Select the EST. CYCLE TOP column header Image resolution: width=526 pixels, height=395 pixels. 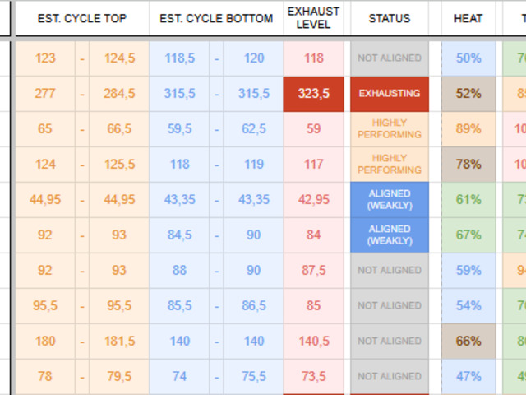(x=82, y=18)
